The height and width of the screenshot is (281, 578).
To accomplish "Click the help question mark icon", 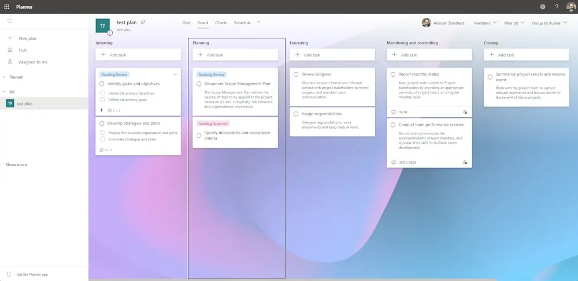I will (x=557, y=7).
